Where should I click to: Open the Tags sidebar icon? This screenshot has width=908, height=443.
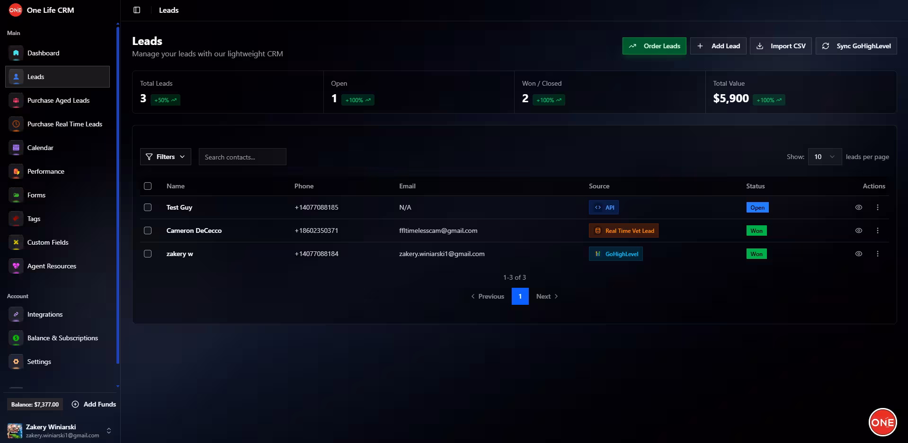pos(16,219)
